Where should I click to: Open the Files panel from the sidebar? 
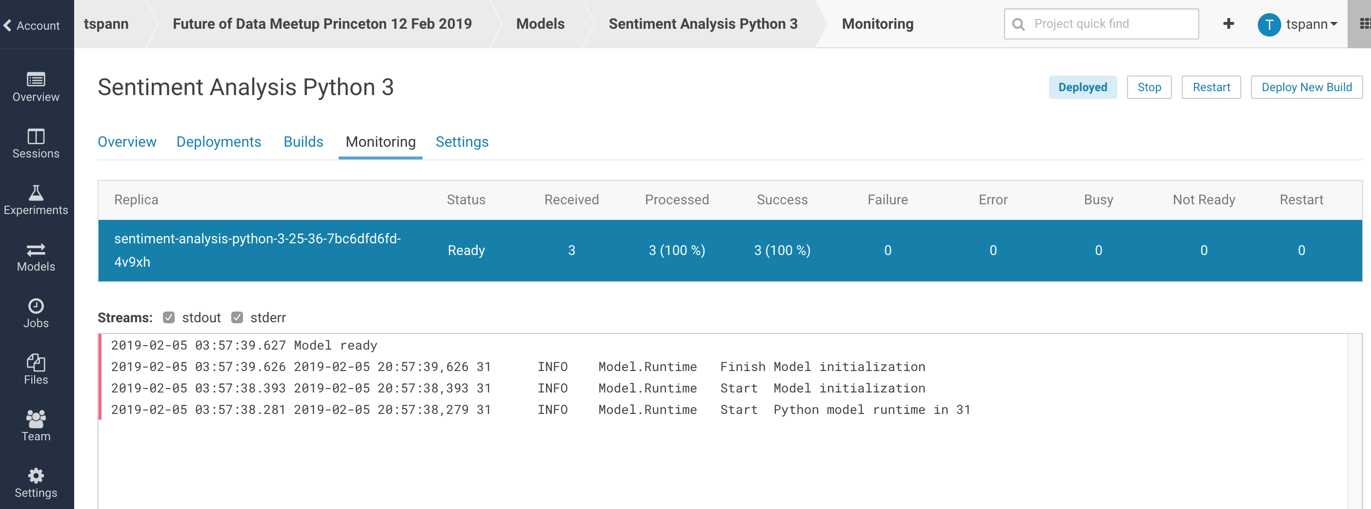[36, 370]
